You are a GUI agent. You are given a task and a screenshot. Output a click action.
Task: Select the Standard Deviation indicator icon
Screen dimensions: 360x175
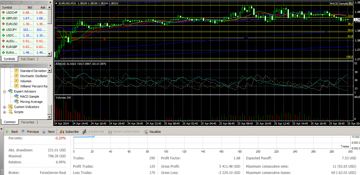point(16,71)
